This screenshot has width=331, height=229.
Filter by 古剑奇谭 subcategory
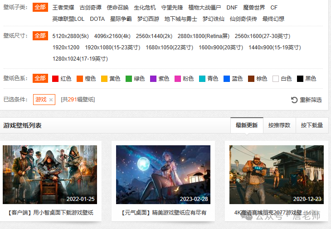91,8
